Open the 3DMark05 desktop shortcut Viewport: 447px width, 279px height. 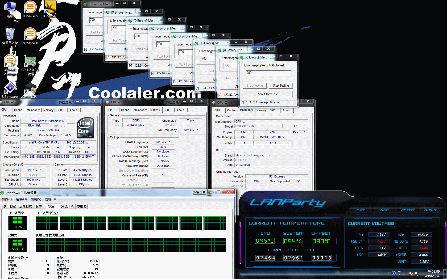[x=30, y=9]
